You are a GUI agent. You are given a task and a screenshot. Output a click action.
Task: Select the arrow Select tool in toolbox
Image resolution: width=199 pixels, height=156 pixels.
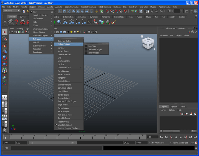[x=5, y=32]
